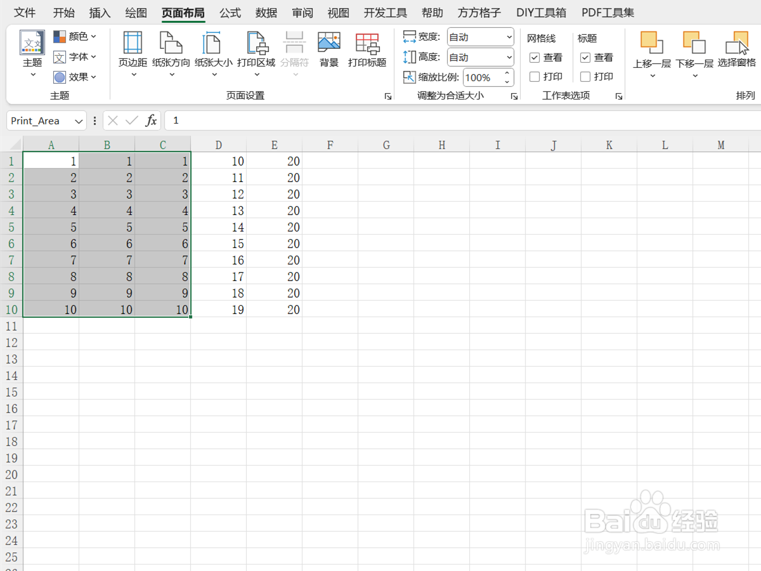
Task: Open Page Setup dialog launcher
Action: point(387,96)
